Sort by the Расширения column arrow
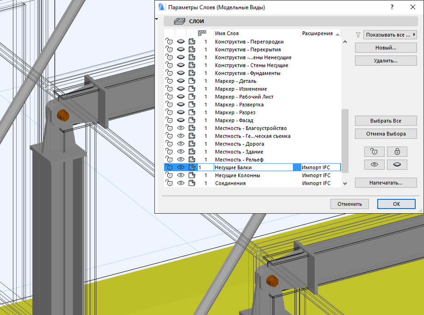This screenshot has height=315, width=424. click(x=337, y=34)
